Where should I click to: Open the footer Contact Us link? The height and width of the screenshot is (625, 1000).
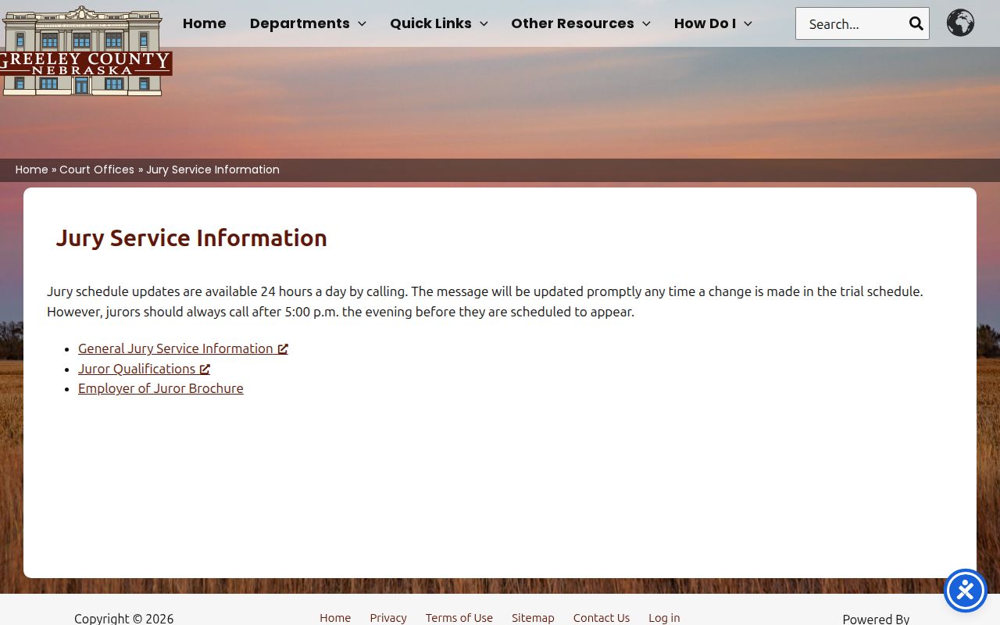602,618
